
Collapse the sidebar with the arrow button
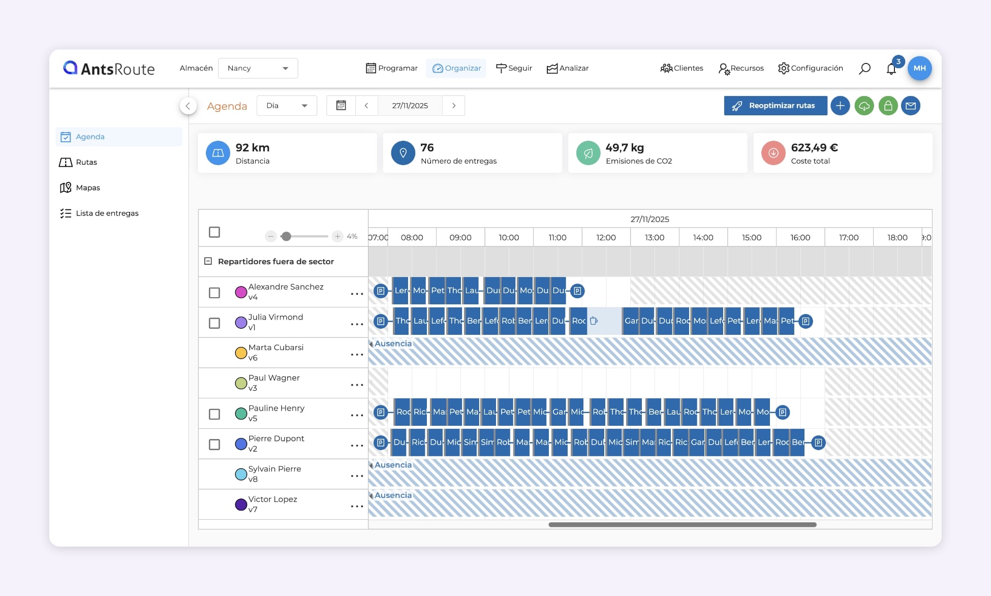point(188,106)
